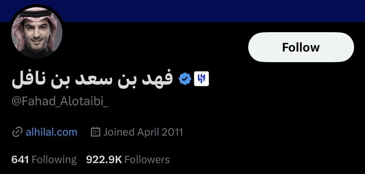Click the word Following

point(54,160)
